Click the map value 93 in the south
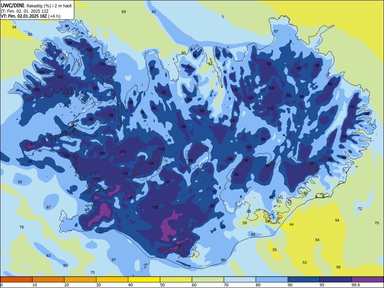384x288 pixels. [x=223, y=227]
